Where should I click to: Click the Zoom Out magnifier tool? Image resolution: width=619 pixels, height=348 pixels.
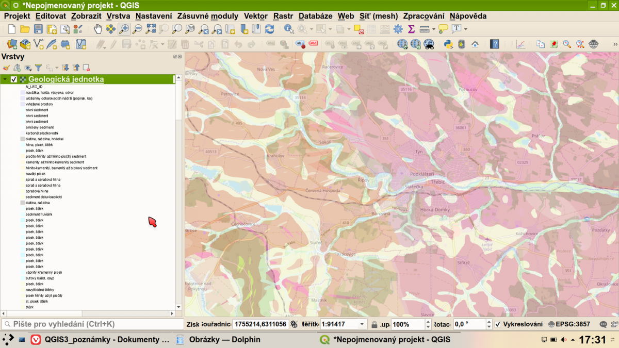pos(137,29)
